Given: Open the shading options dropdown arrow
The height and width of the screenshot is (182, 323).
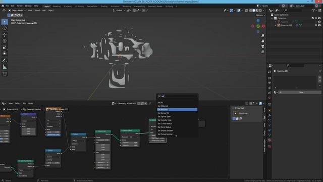Looking at the screenshot, I should pos(263,11).
